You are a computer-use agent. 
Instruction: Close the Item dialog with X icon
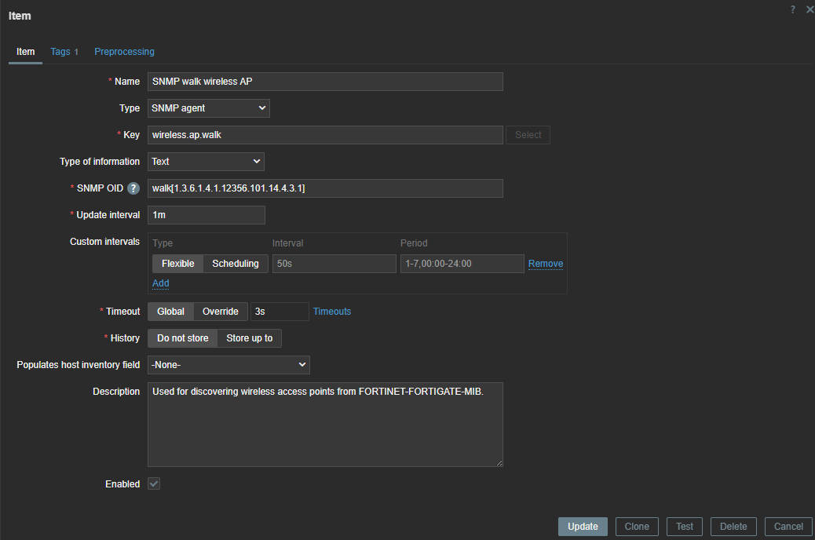pos(810,9)
